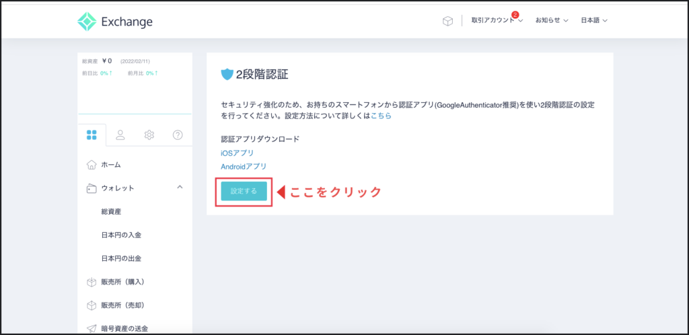The width and height of the screenshot is (689, 335).
Task: Select 総資産 in the sidebar
Action: (x=110, y=211)
